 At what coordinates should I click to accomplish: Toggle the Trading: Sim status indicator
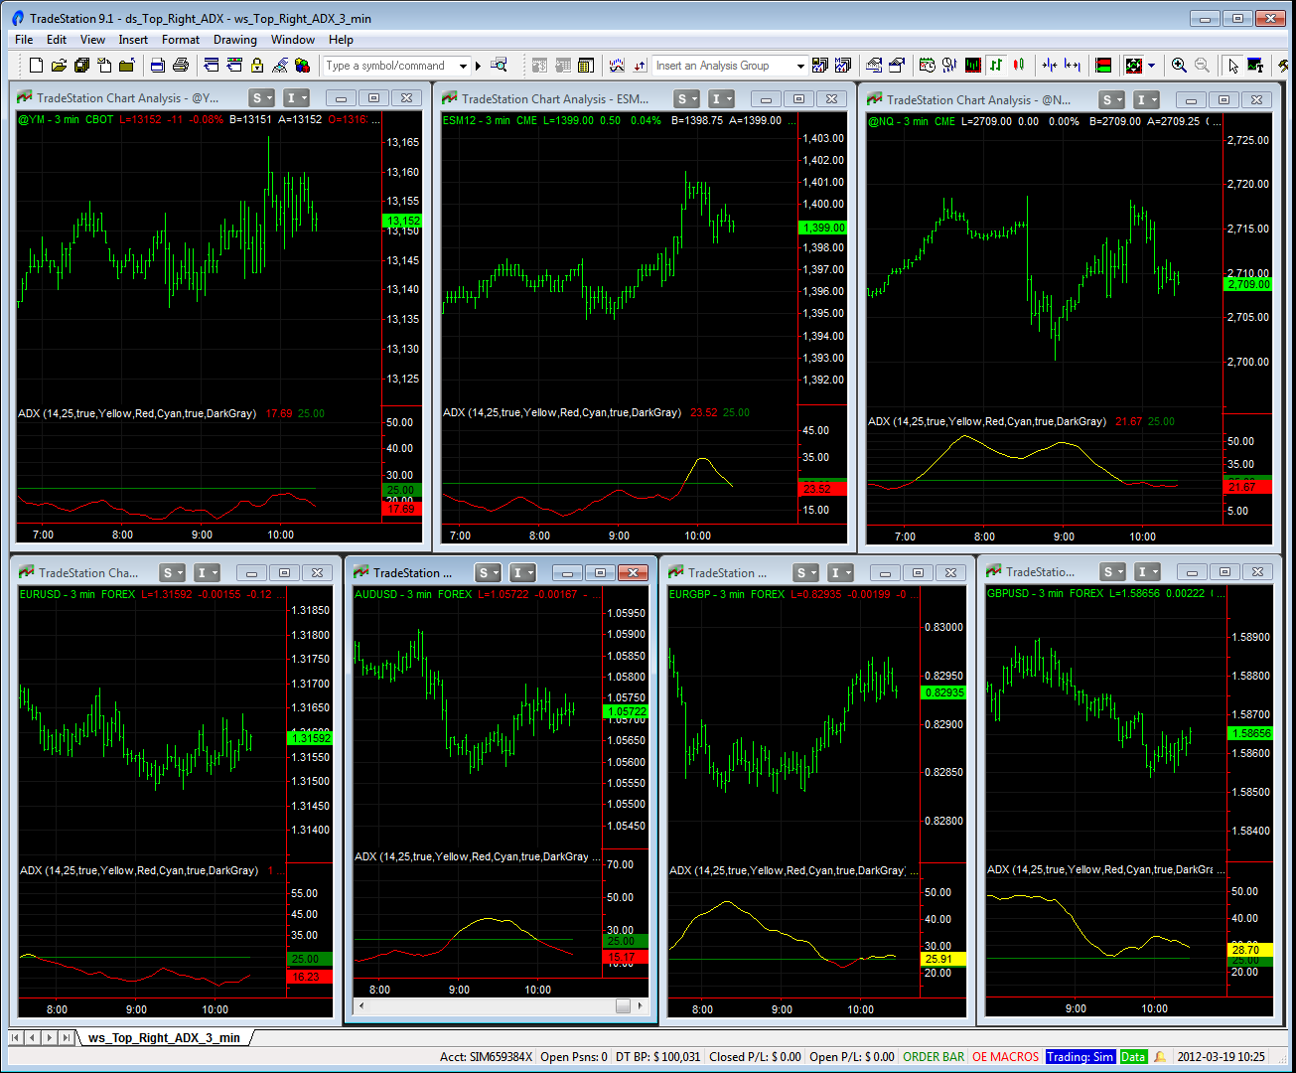1080,1057
